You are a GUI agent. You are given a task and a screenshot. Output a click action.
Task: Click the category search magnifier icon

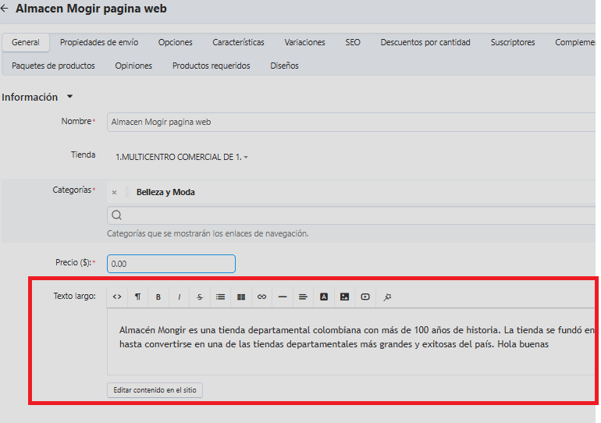click(116, 215)
